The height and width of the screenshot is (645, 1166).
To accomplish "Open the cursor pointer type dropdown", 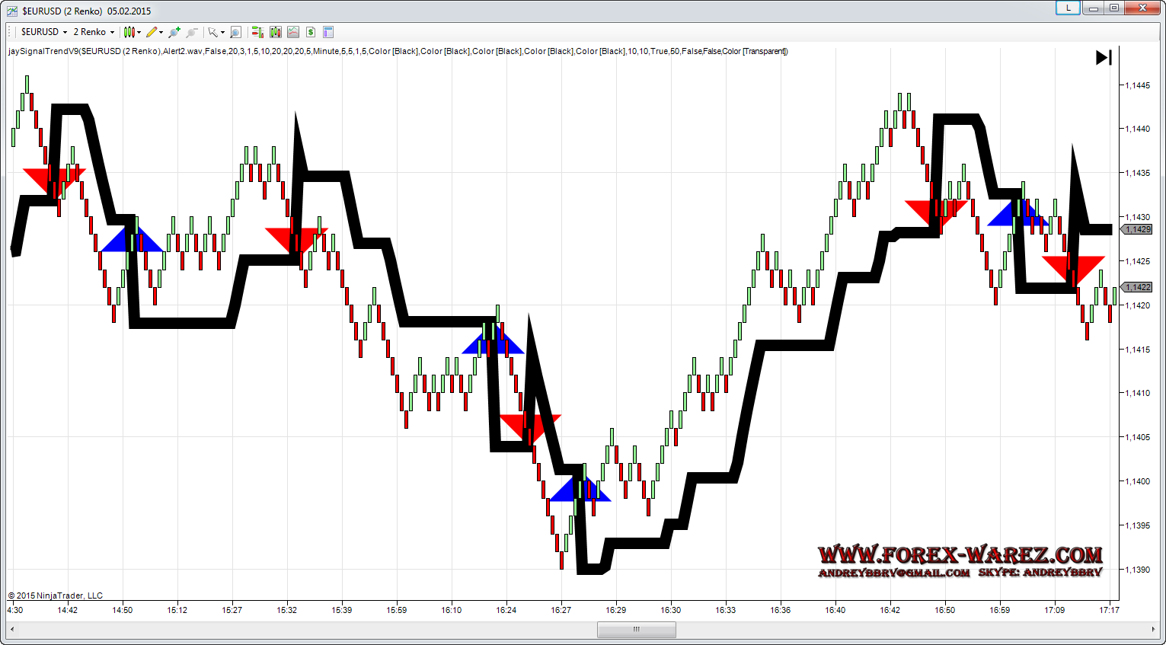I will [x=216, y=32].
